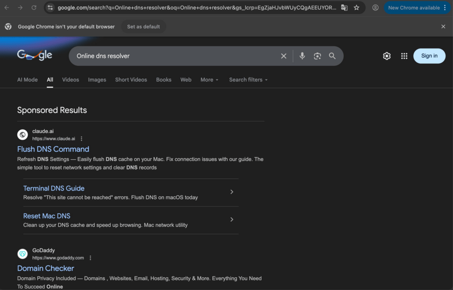Image resolution: width=453 pixels, height=290 pixels.
Task: Expand the Reset Mac DNS chevron
Action: point(232,219)
